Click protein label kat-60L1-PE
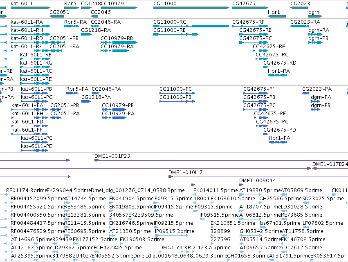Image resolution: width=348 pixels, height=262 pixels. click(37, 146)
